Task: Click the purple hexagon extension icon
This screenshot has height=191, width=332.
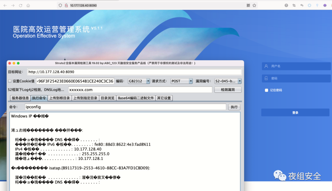Action: coord(325,6)
